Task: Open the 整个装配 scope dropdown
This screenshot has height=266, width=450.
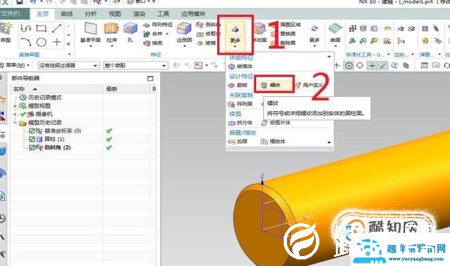Action: point(135,66)
